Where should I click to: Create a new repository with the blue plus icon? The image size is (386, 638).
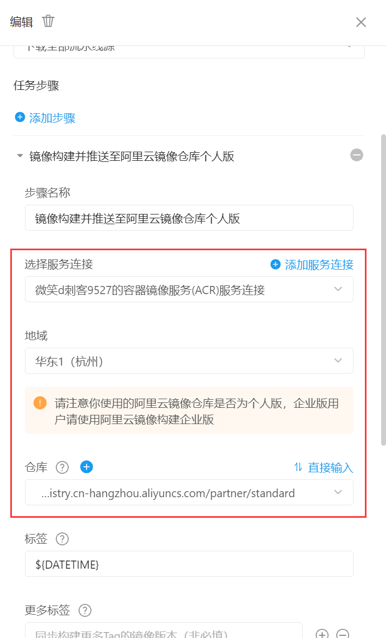click(x=86, y=467)
